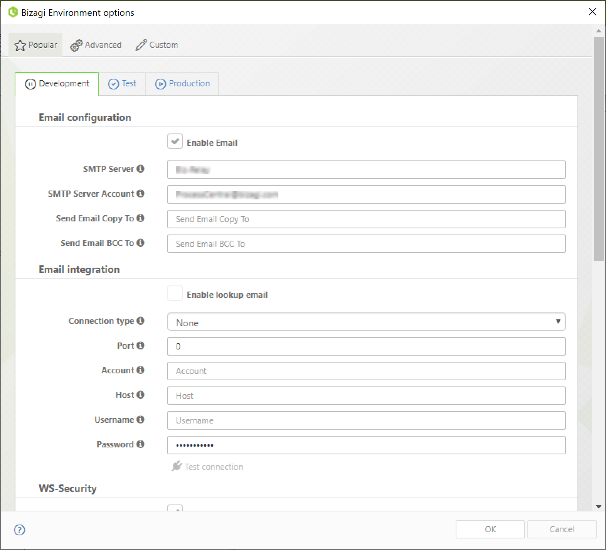Screen dimensions: 606x550
Task: Check the Enable lookup email checkbox
Action: [175, 294]
